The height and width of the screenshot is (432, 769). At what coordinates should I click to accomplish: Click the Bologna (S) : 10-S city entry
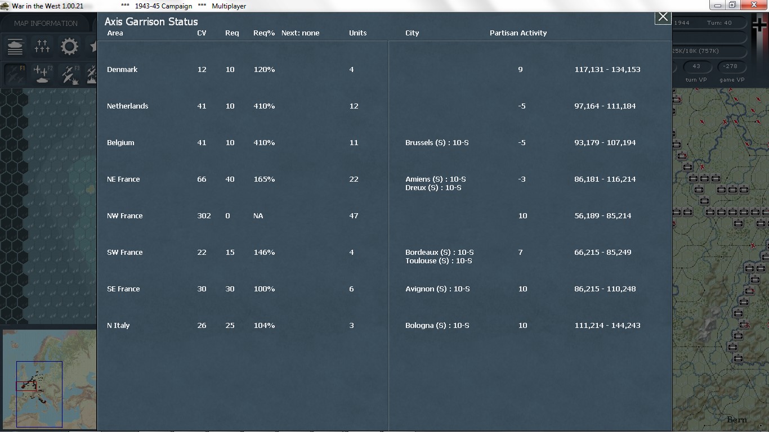[x=437, y=326]
